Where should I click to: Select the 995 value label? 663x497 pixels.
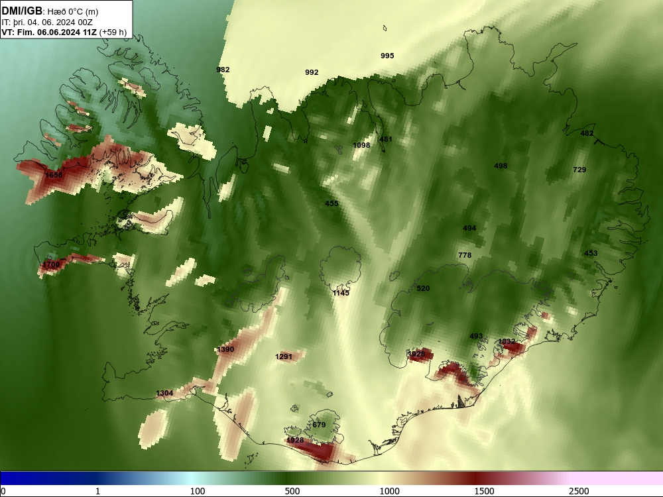pyautogui.click(x=387, y=56)
